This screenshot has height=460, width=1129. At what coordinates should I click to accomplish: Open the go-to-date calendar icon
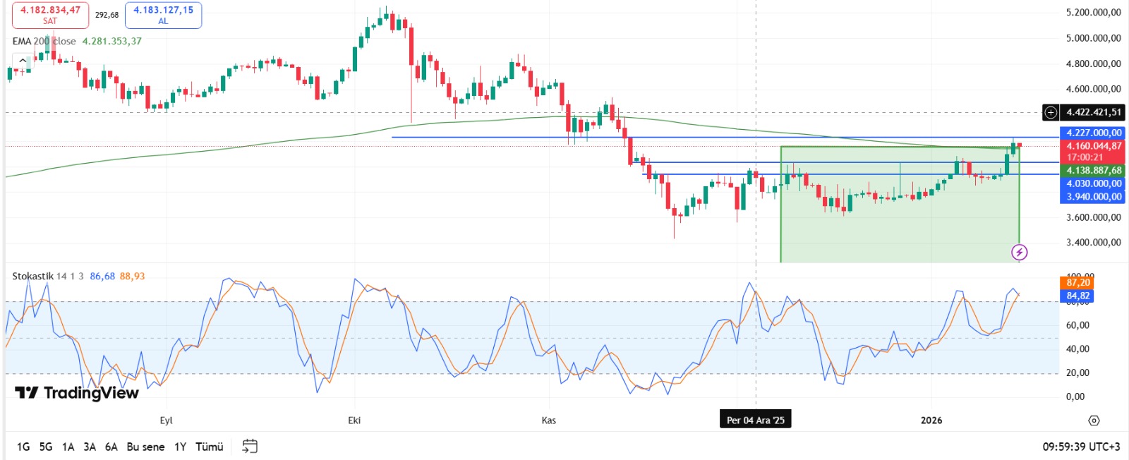pos(250,446)
